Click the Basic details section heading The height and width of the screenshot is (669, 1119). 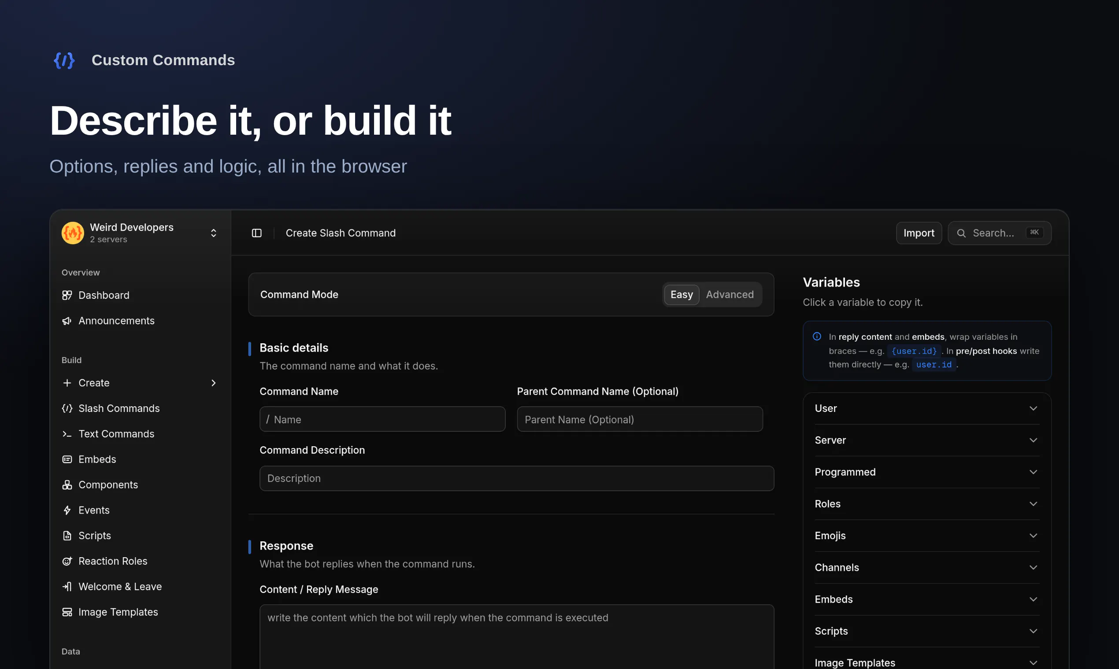tap(294, 348)
